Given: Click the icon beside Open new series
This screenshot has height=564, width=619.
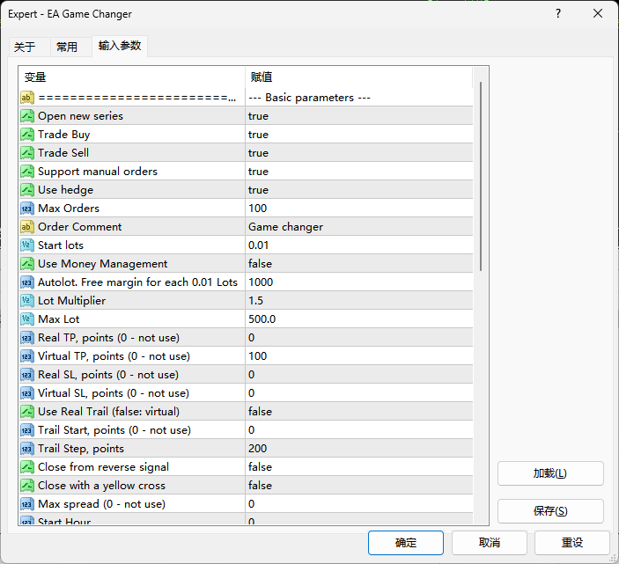Looking at the screenshot, I should click(27, 116).
